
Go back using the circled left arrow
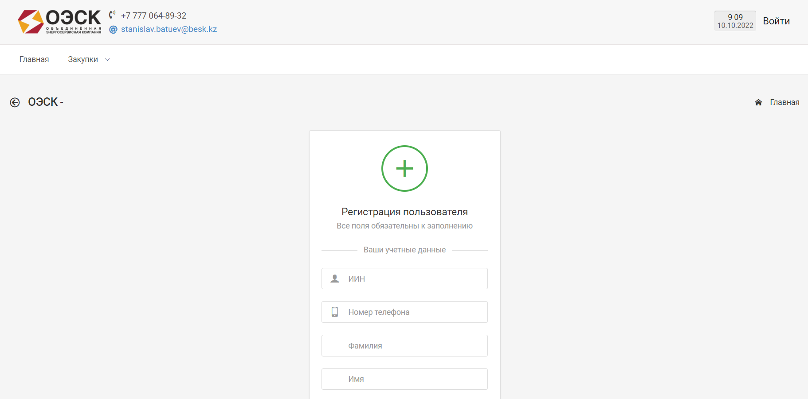click(x=15, y=102)
